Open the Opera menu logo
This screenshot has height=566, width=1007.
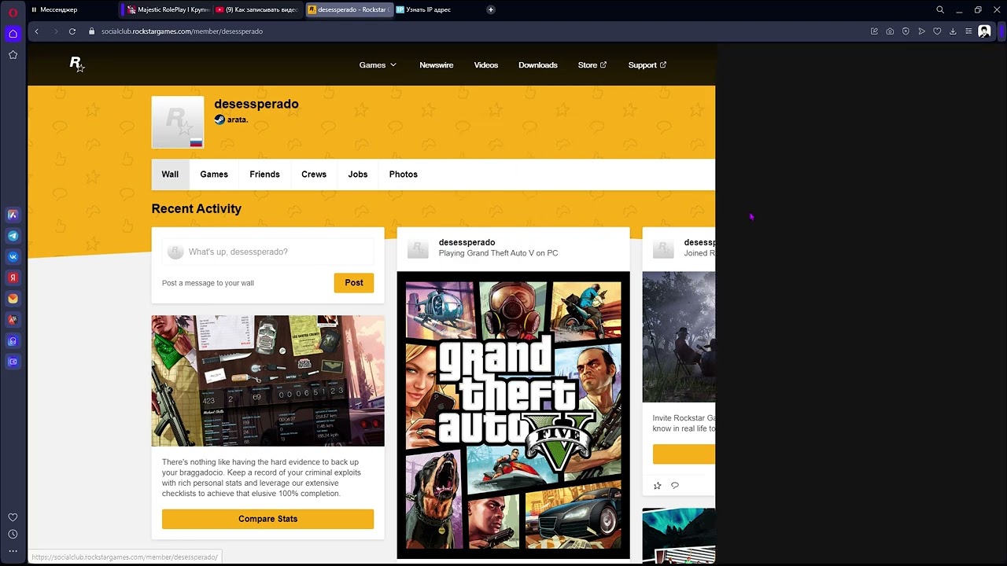tap(13, 12)
